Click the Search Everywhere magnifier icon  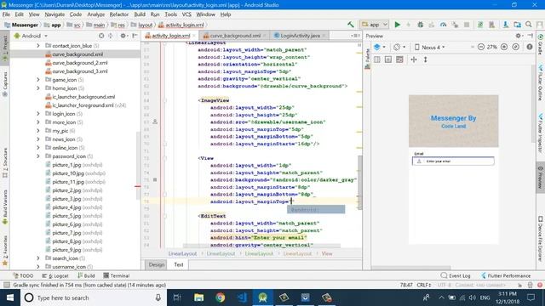click(529, 25)
